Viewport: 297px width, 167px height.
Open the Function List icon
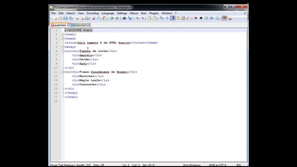point(188,19)
